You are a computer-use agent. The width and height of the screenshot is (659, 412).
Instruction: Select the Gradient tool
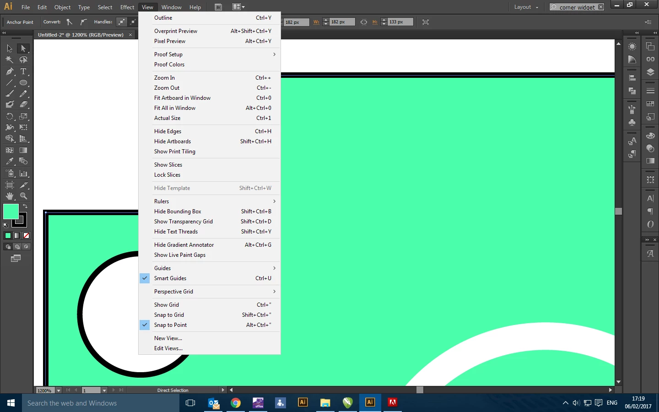click(23, 150)
